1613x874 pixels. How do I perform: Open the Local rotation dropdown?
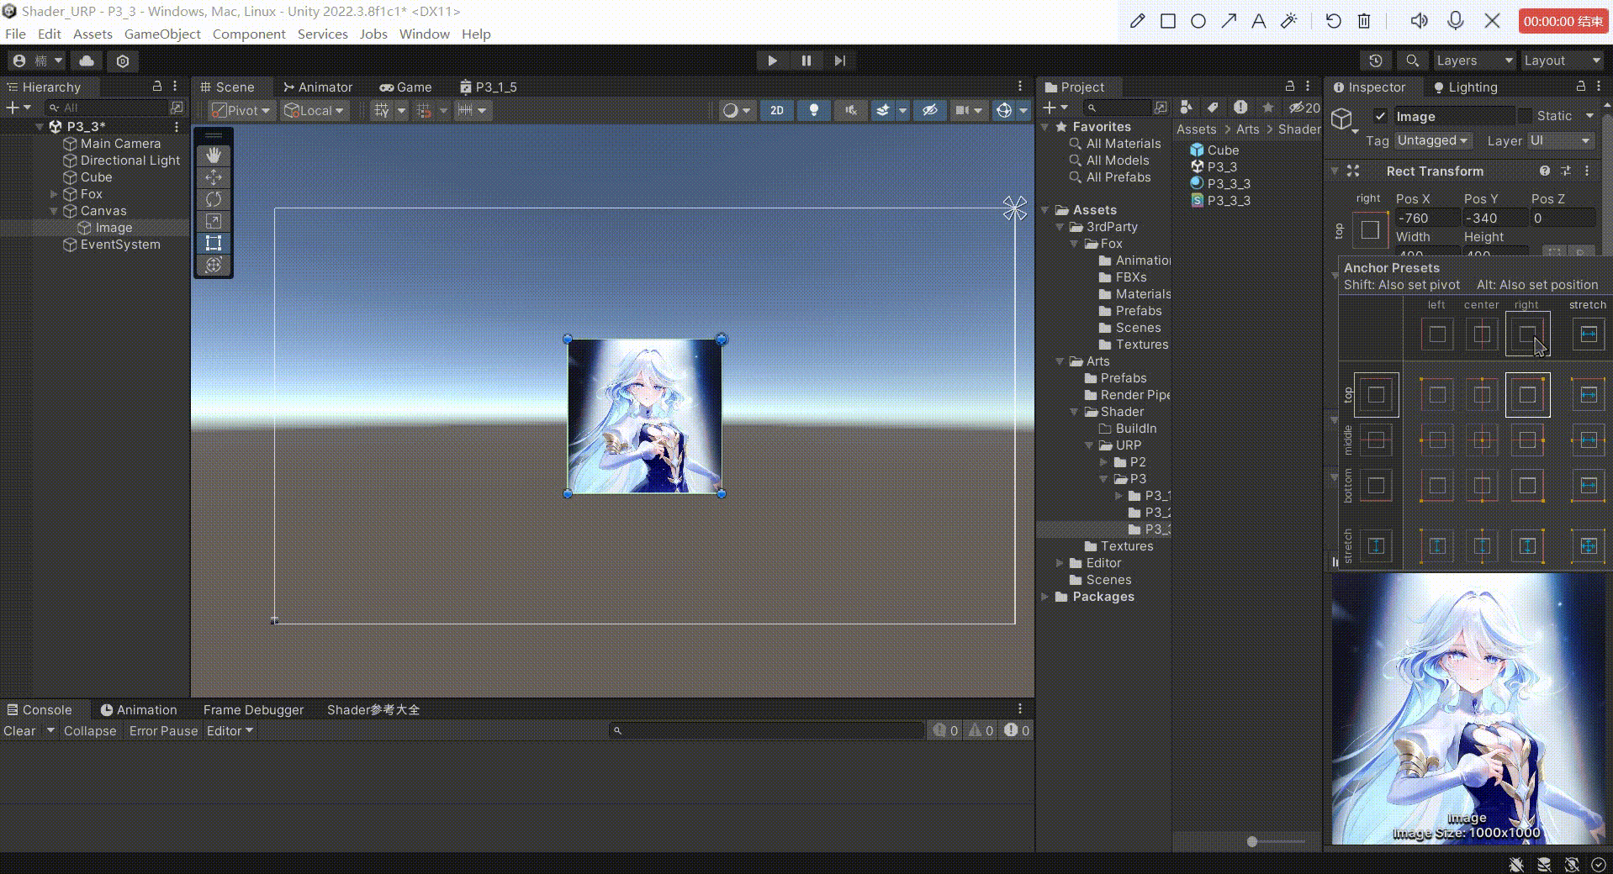(315, 110)
